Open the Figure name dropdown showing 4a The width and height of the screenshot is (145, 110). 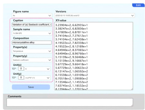click(32, 15)
